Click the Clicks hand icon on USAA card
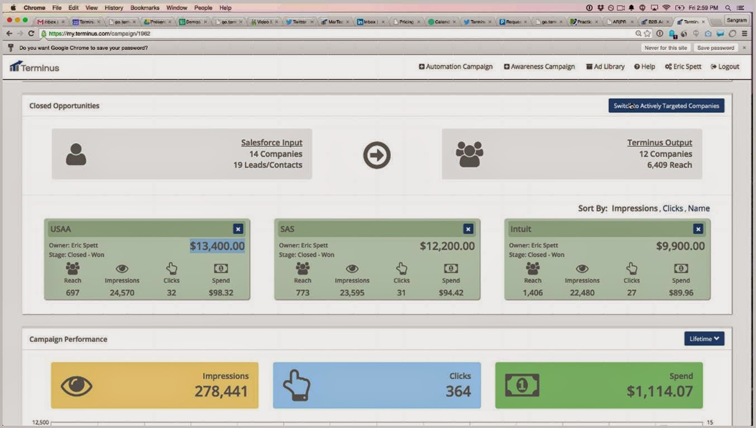 171,269
